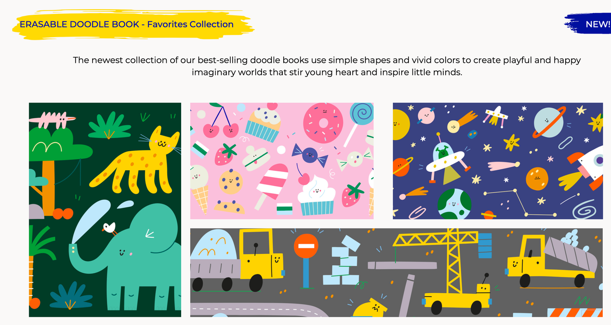Open the outer space doodle image
The width and height of the screenshot is (611, 325).
tap(498, 161)
